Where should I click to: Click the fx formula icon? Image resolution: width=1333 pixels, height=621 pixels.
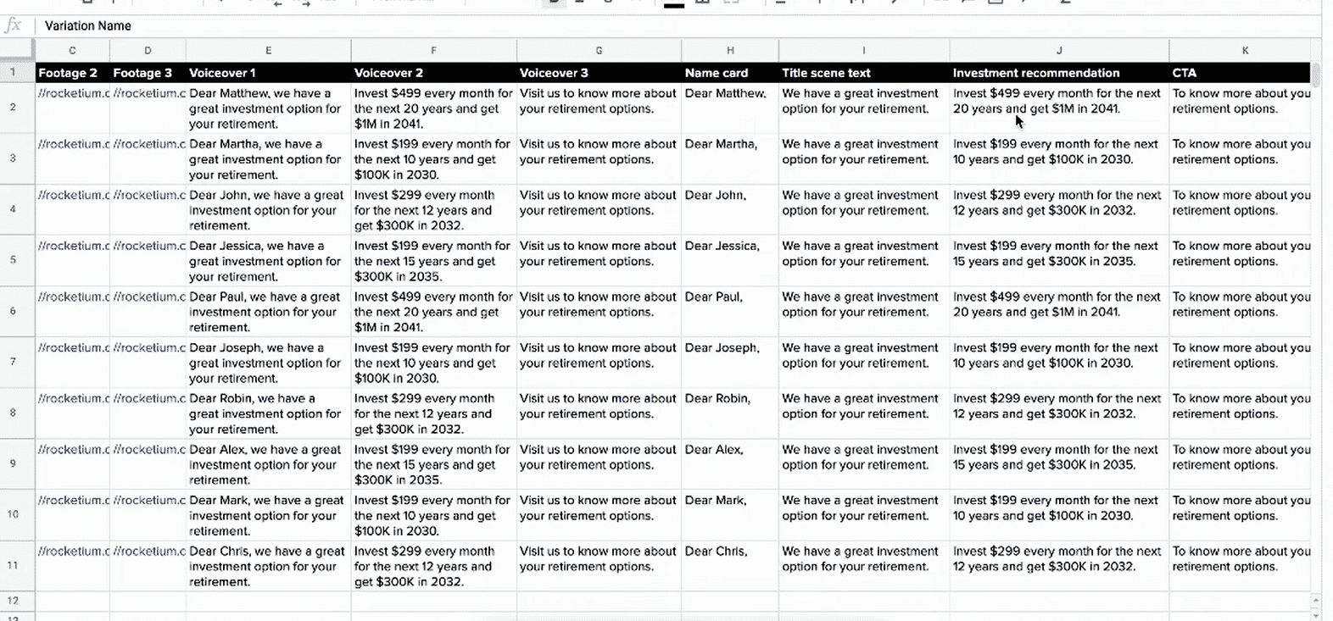click(13, 25)
